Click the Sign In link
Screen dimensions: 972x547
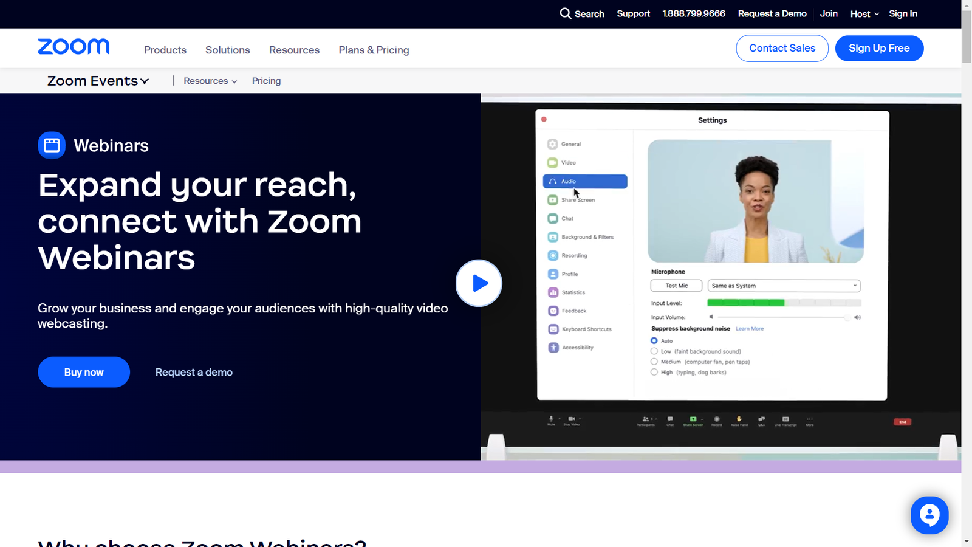[x=903, y=13]
